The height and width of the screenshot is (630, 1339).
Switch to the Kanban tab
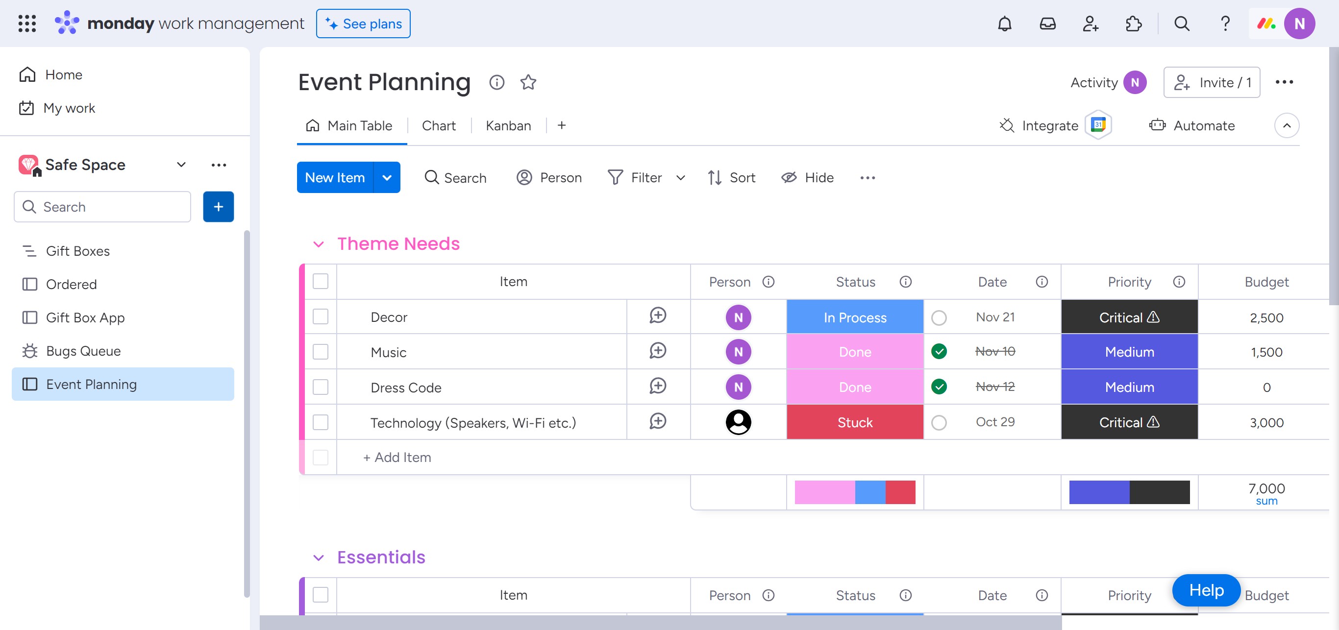pyautogui.click(x=508, y=126)
